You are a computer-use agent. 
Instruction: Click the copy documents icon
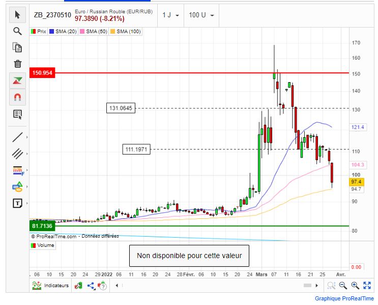18,47
